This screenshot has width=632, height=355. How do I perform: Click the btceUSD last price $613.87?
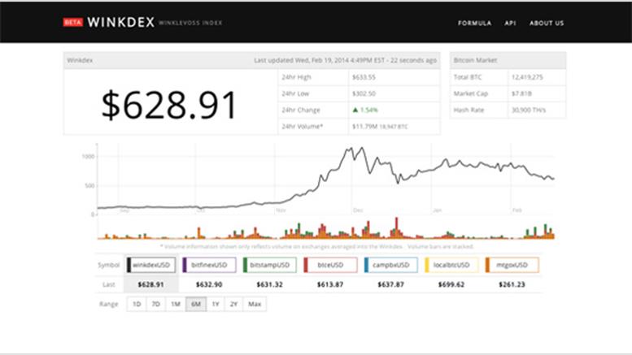330,284
